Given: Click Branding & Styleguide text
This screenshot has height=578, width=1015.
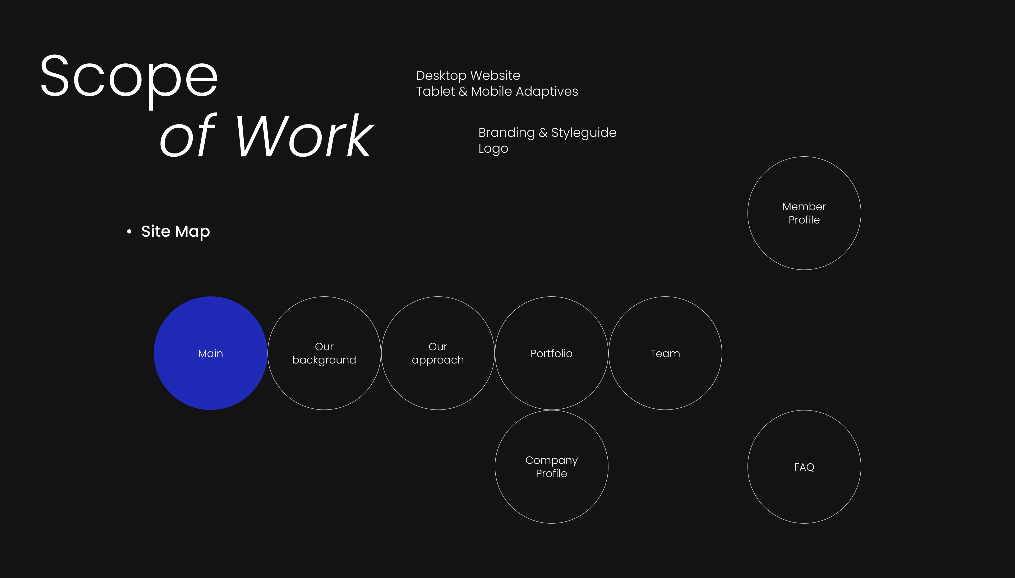Looking at the screenshot, I should 547,133.
